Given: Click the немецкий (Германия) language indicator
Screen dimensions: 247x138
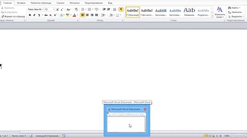Looking at the screenshot, I should click(x=47, y=136).
